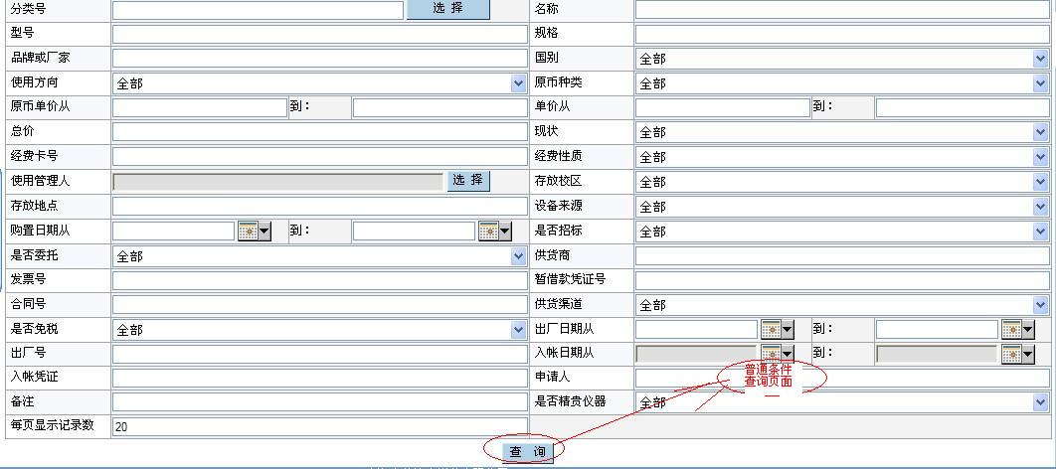Open the calendar picker for 入帐日期 end date
Viewport: 1056px width, 469px height.
click(x=1017, y=354)
